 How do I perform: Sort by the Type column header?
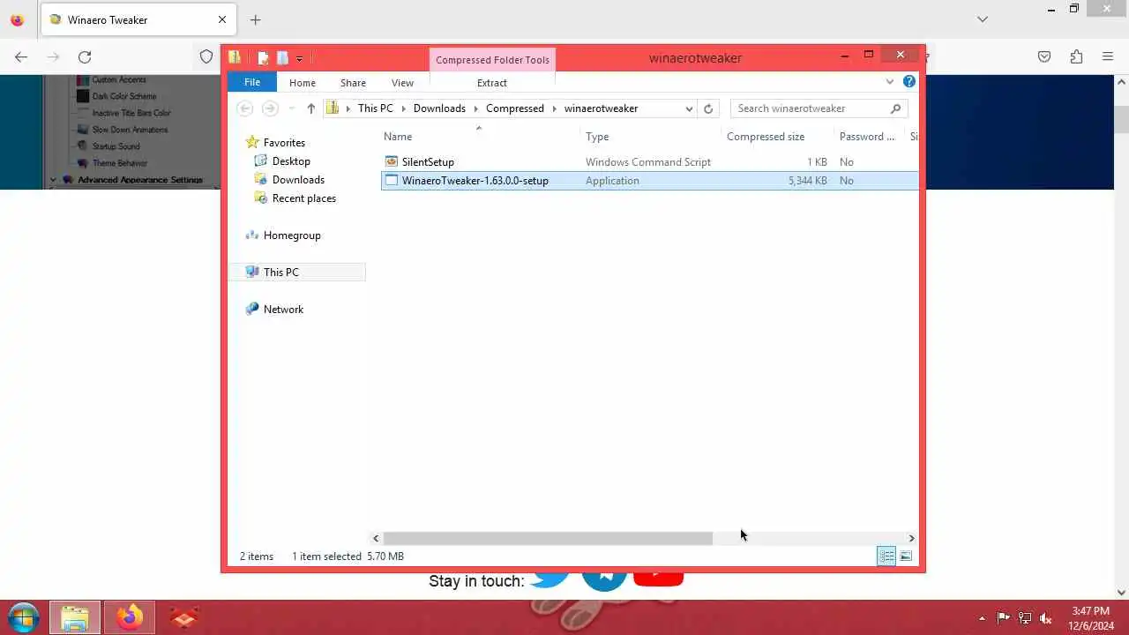(x=597, y=137)
